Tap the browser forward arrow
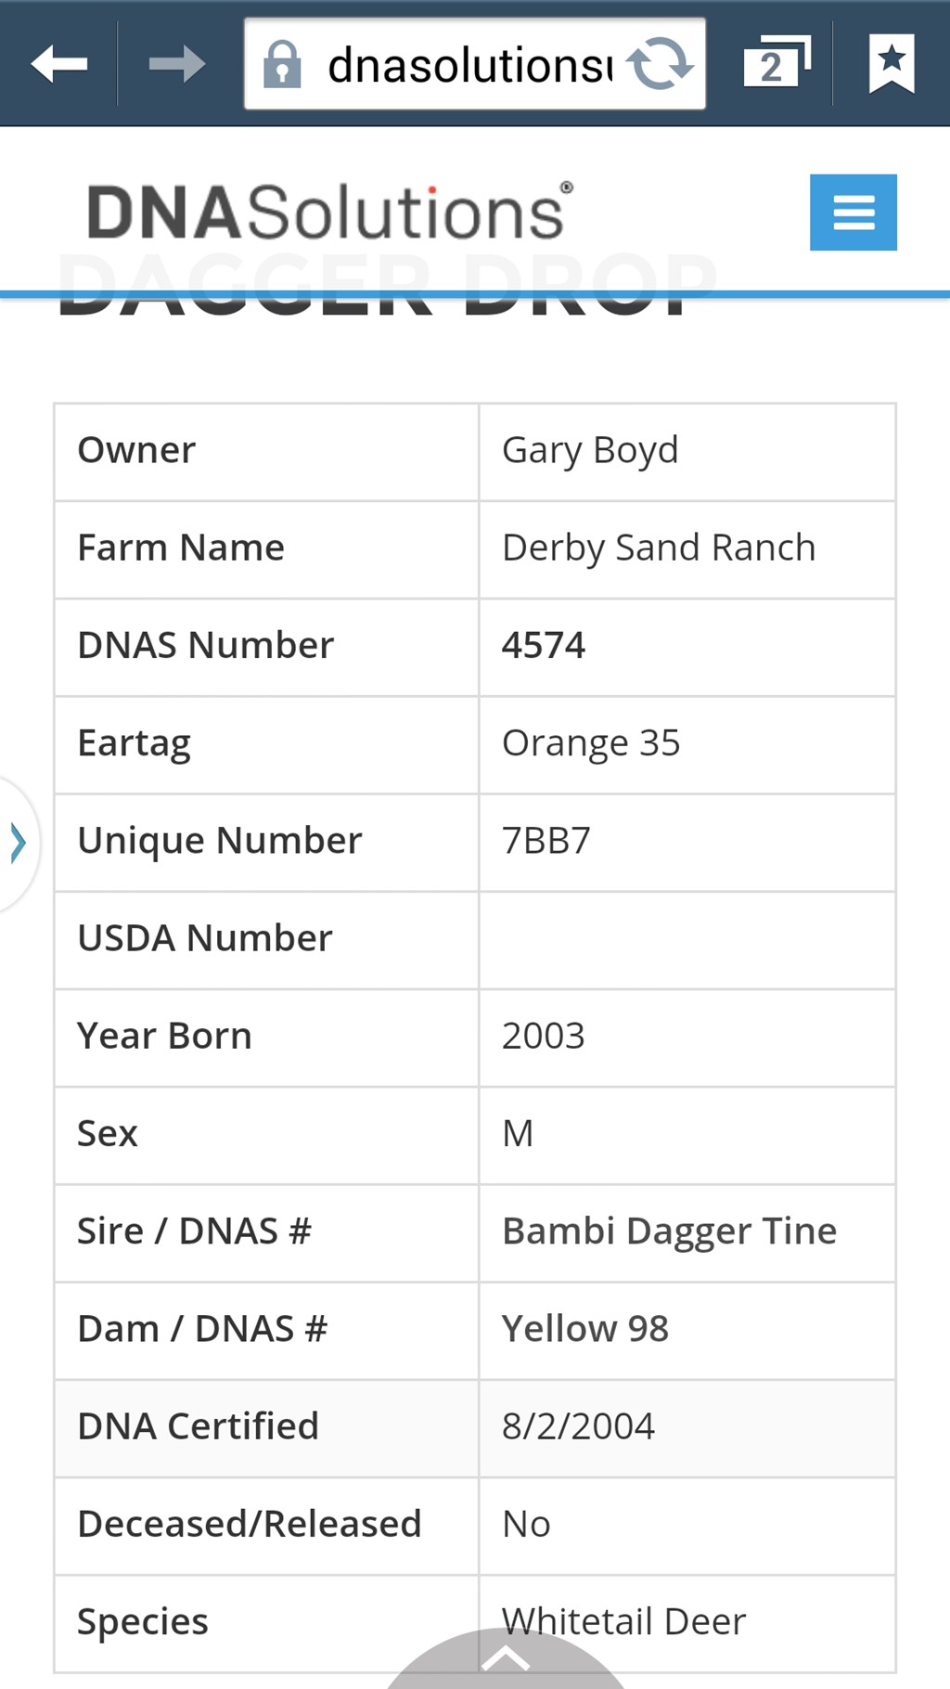950x1689 pixels. coord(177,64)
